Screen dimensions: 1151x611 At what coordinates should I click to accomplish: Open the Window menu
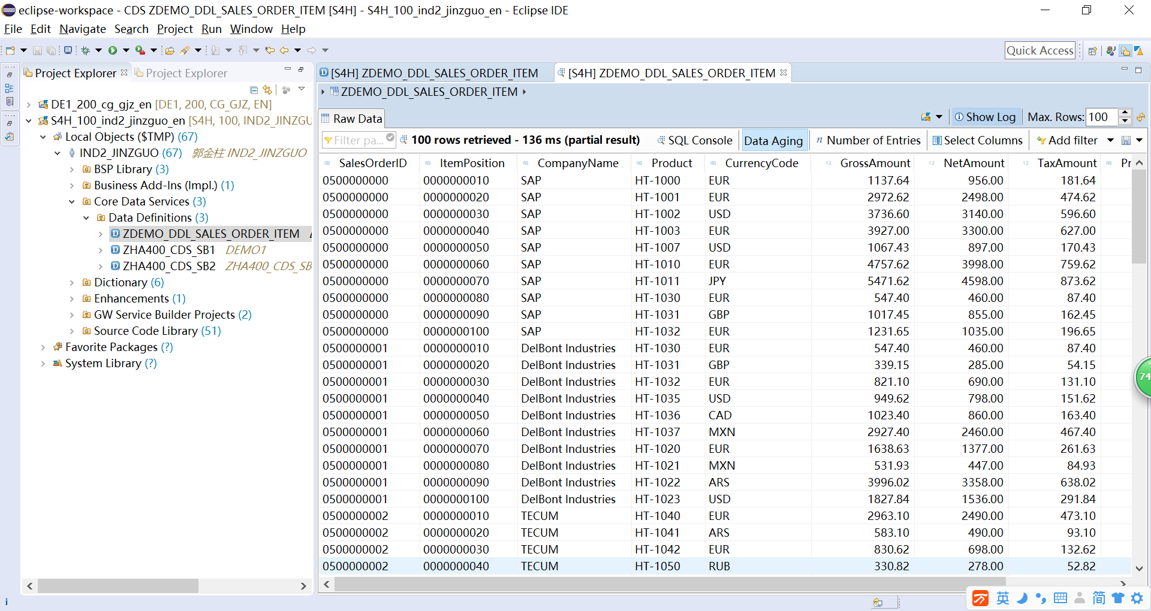[251, 29]
